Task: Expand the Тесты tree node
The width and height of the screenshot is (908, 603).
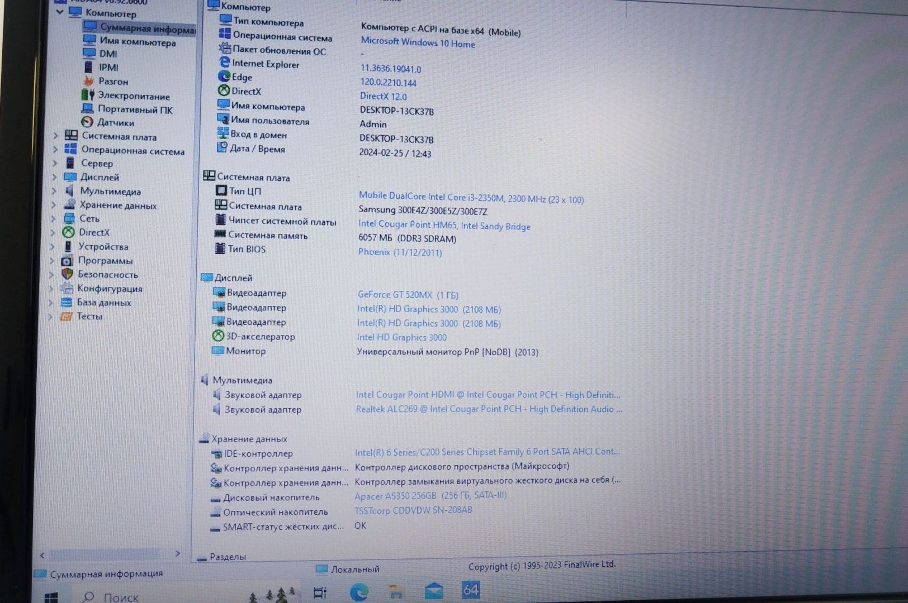Action: click(50, 317)
